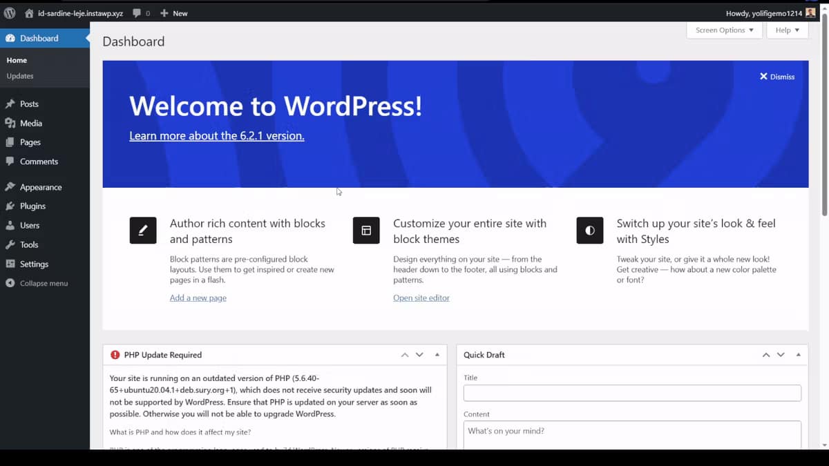The height and width of the screenshot is (466, 829).
Task: Click your profile avatar in the top bar
Action: click(x=810, y=12)
